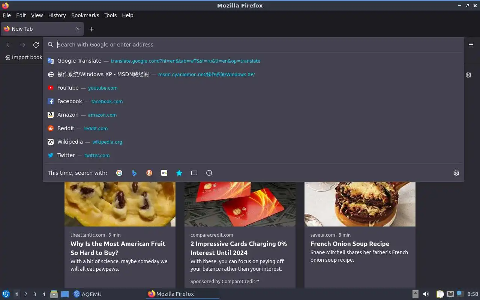
Task: Click the Import bookmarks toolbar button
Action: pos(23,57)
